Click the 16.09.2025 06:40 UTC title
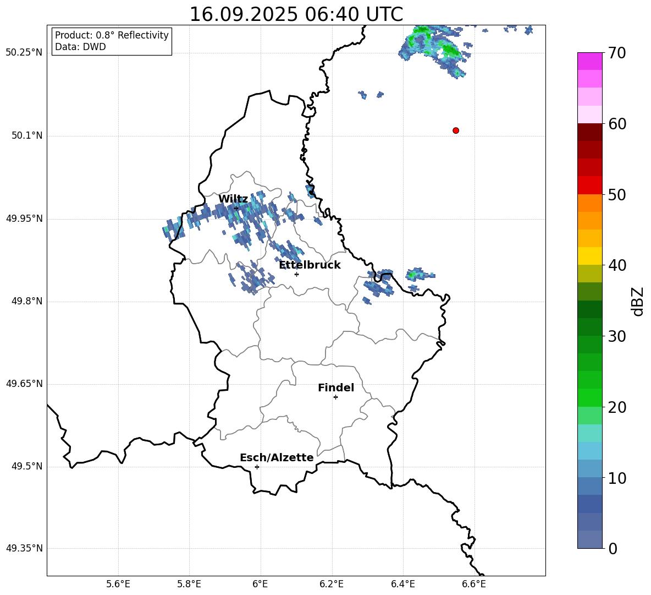The width and height of the screenshot is (651, 595). pyautogui.click(x=296, y=14)
